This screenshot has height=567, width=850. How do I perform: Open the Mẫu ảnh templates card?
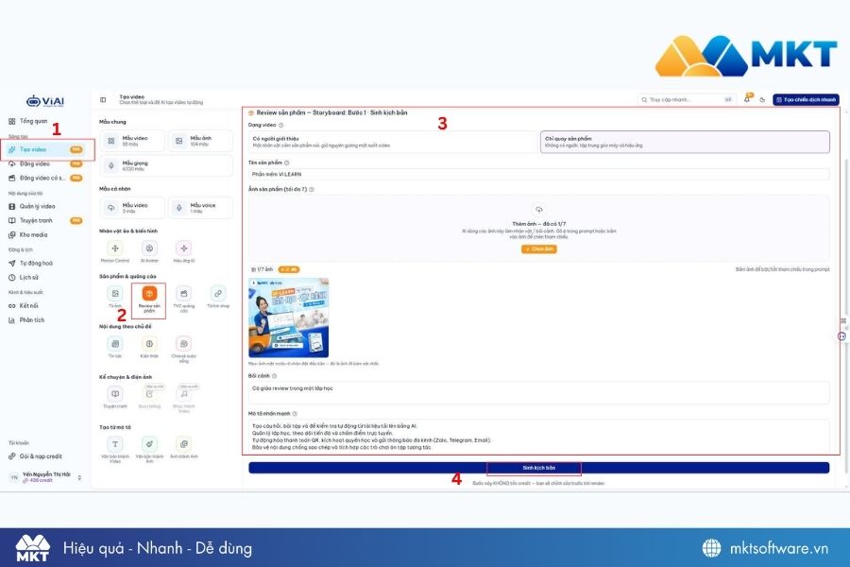click(200, 141)
